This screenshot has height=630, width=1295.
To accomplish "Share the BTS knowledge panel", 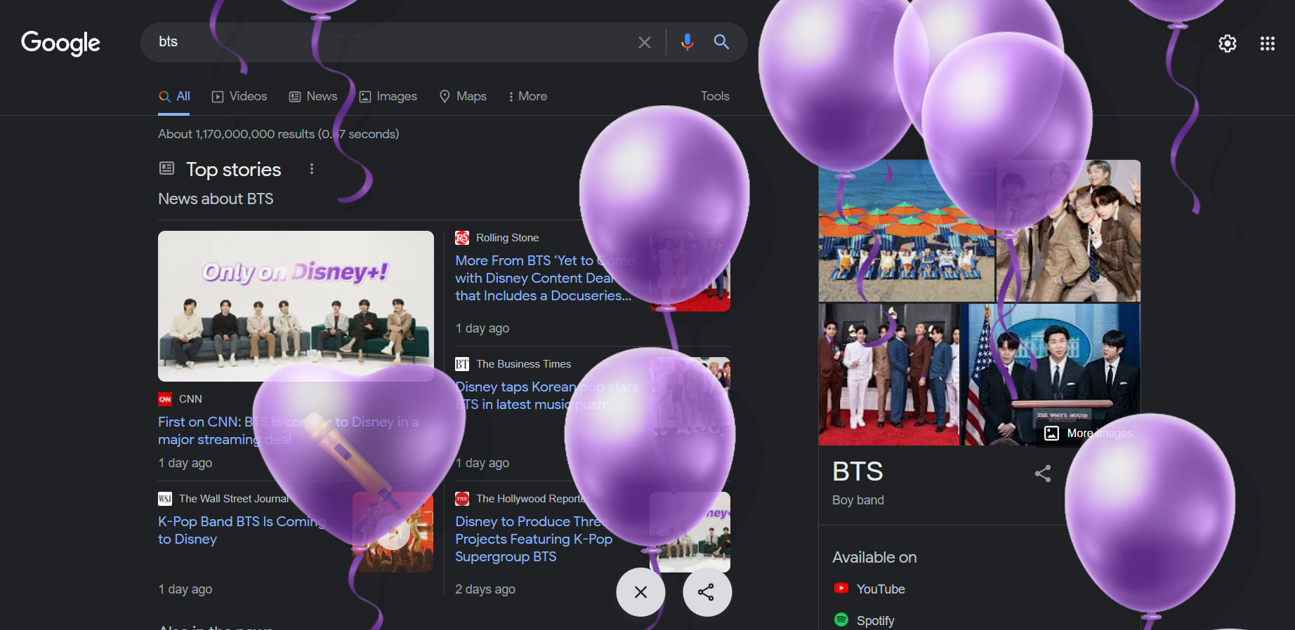I will coord(1043,474).
